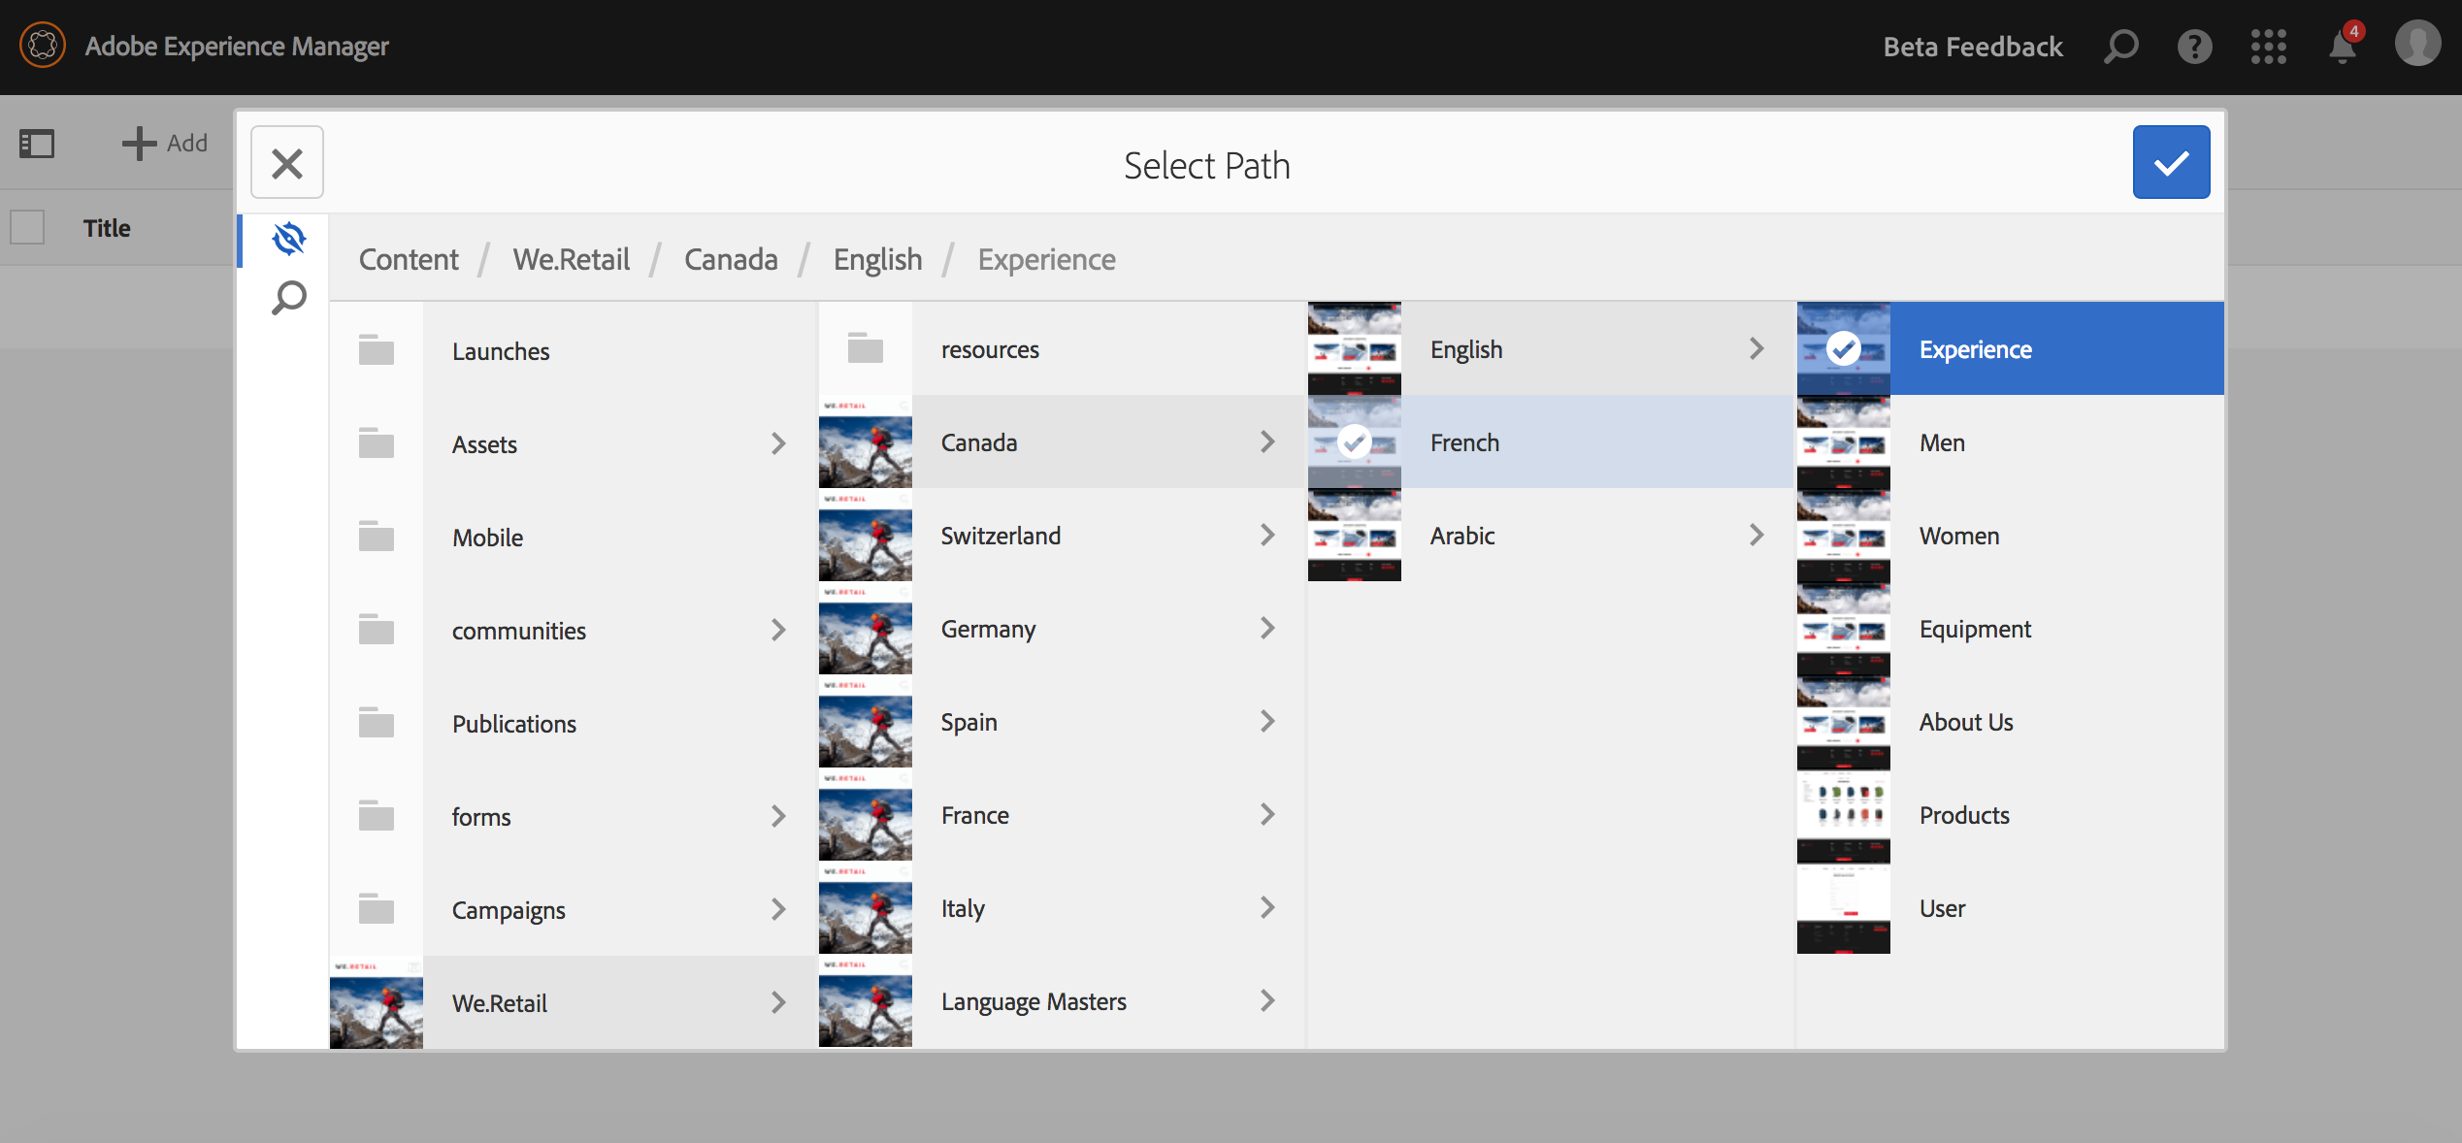Open the Beta Feedback link

pyautogui.click(x=1972, y=47)
